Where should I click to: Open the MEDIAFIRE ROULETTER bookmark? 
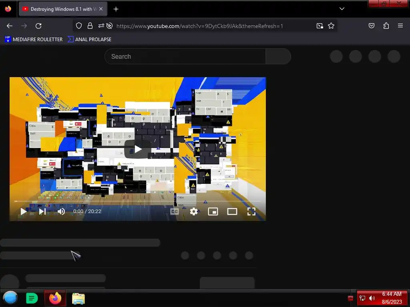[x=34, y=40]
